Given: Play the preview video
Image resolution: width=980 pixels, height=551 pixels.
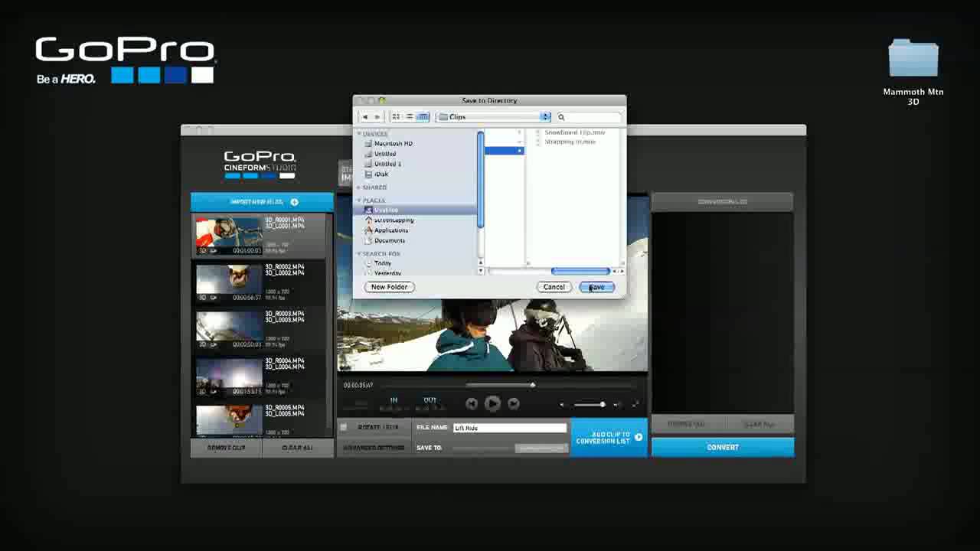Looking at the screenshot, I should (492, 403).
